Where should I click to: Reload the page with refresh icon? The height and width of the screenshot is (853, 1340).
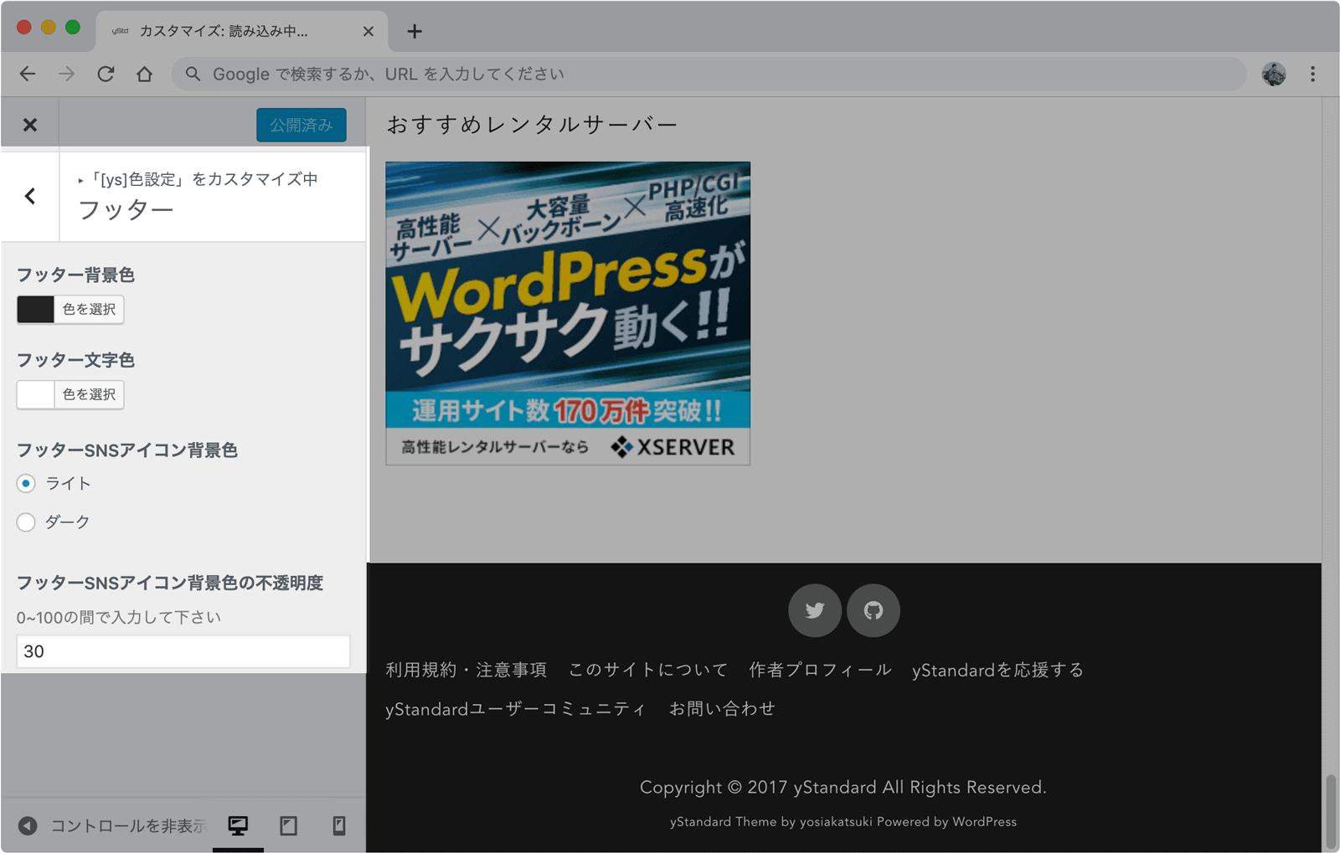[106, 75]
